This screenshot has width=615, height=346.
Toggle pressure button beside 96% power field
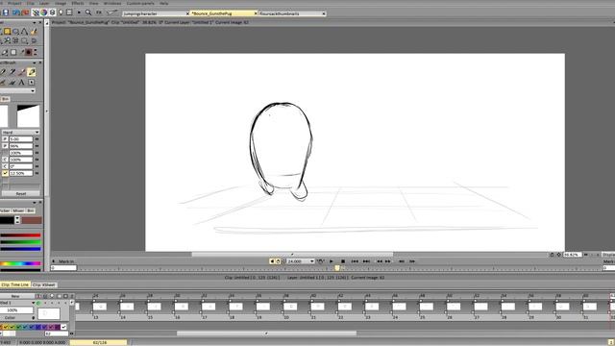[x=5, y=146]
